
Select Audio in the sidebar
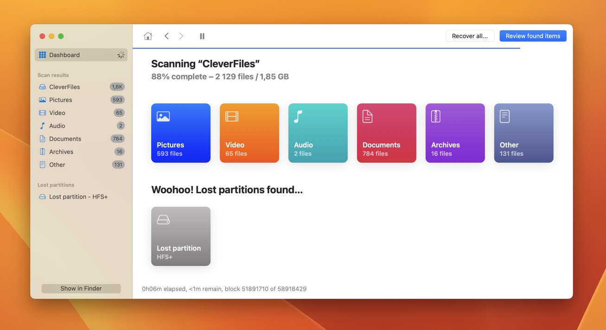coord(81,126)
